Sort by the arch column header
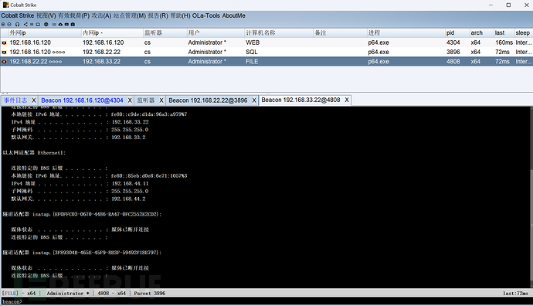This screenshot has width=533, height=306. point(481,33)
